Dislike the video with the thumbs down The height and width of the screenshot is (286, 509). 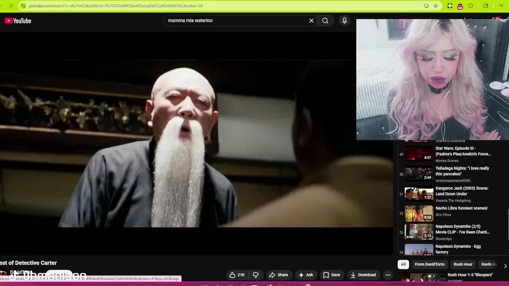pyautogui.click(x=256, y=275)
